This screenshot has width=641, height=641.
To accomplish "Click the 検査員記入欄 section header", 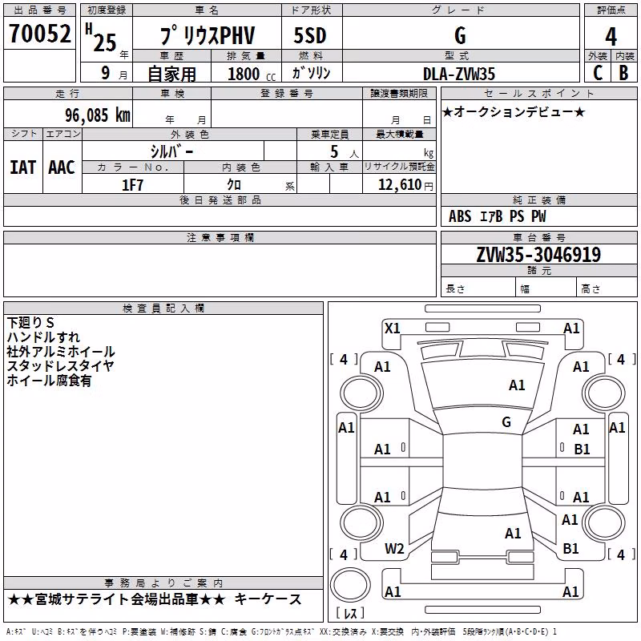I will (x=163, y=308).
